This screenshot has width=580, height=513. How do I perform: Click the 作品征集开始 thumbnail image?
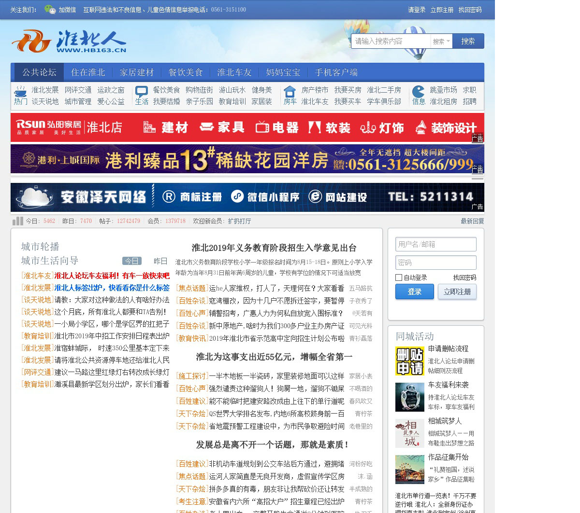click(x=410, y=470)
